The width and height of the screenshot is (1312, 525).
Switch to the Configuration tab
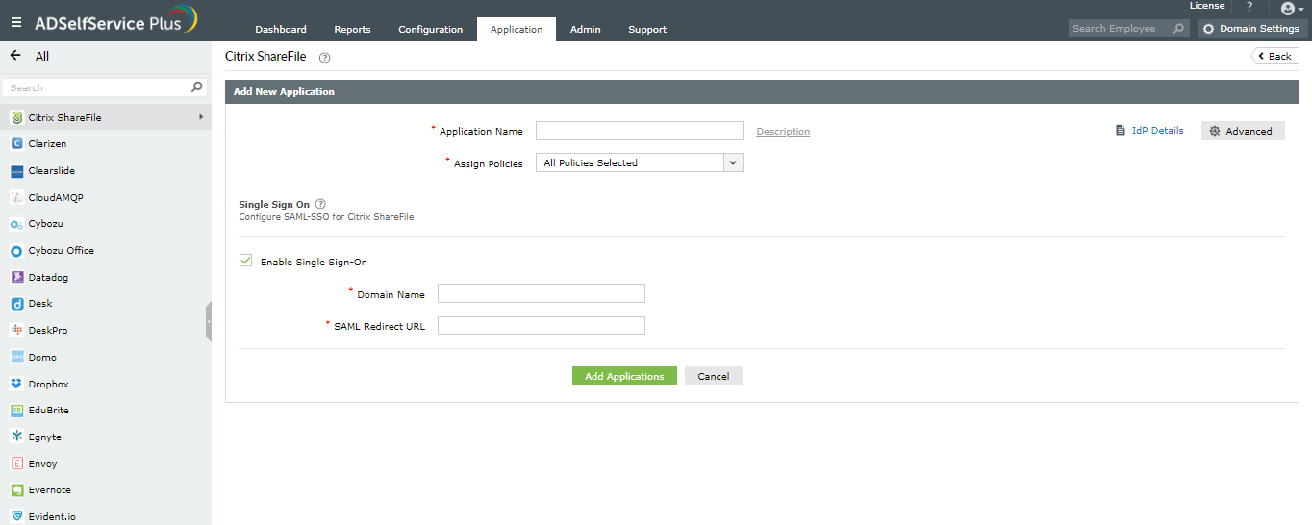click(x=431, y=30)
